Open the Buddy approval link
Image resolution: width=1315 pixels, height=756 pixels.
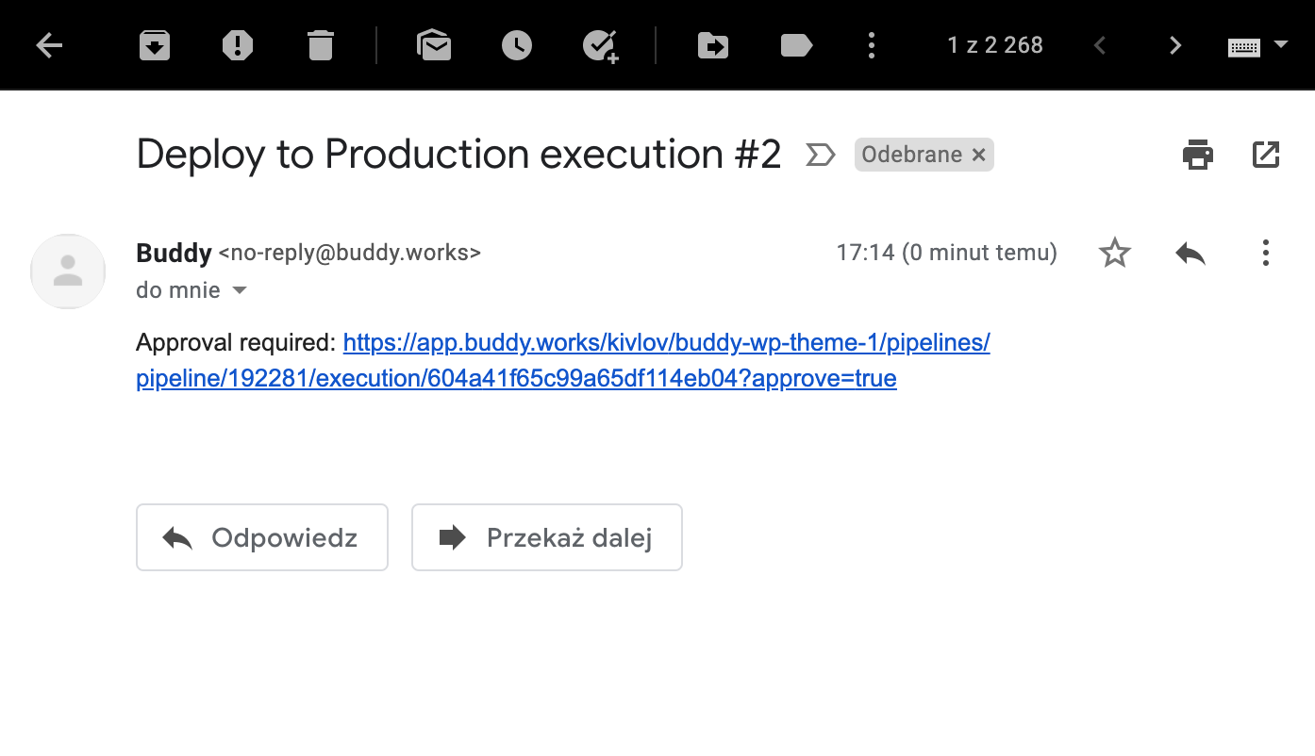tap(563, 360)
